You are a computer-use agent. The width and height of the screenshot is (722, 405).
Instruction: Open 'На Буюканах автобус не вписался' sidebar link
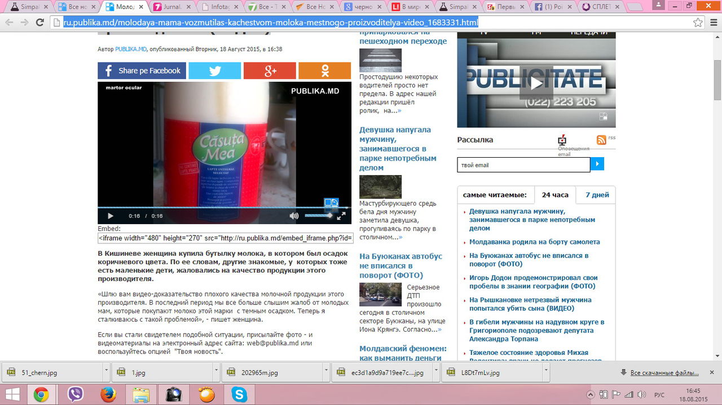(529, 260)
